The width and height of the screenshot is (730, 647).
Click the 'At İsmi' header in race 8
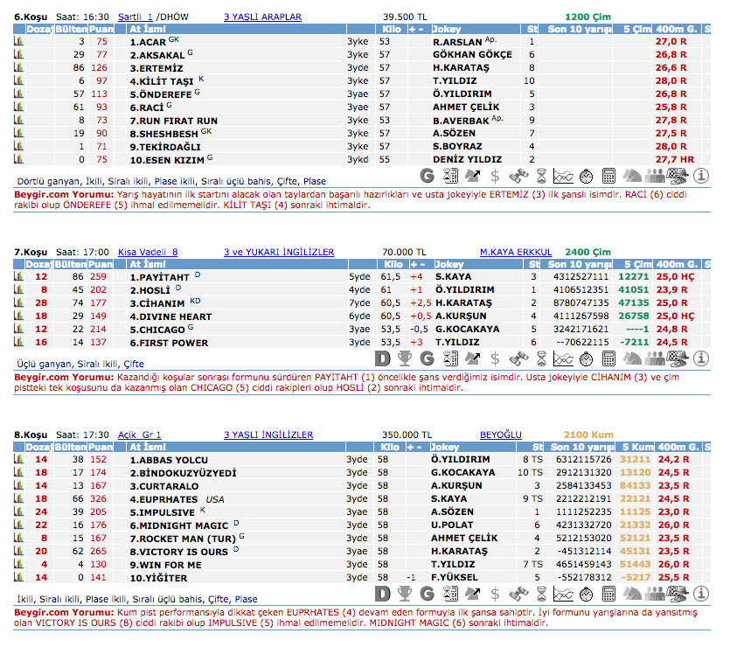tap(145, 447)
